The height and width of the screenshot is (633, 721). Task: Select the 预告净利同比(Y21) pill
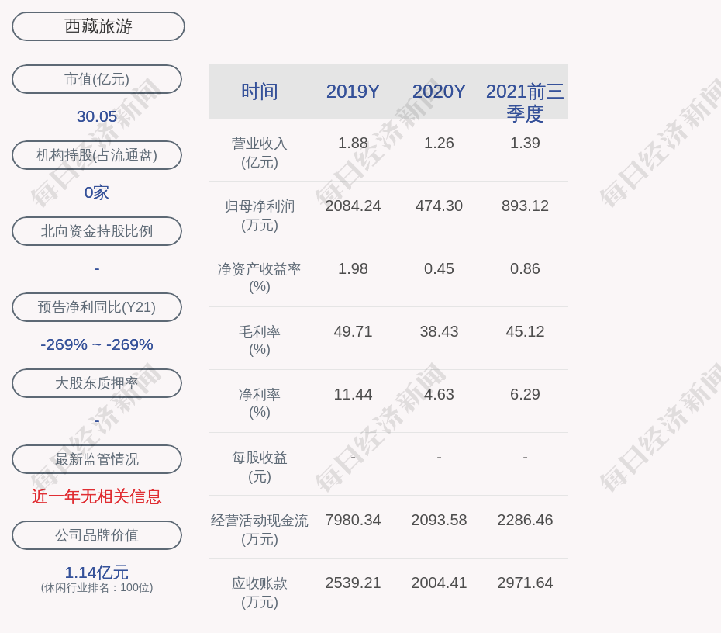tap(97, 307)
